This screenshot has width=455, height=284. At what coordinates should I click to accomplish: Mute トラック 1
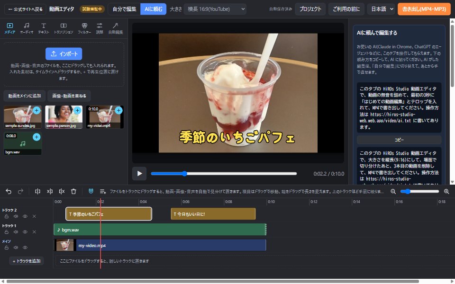[16, 232]
